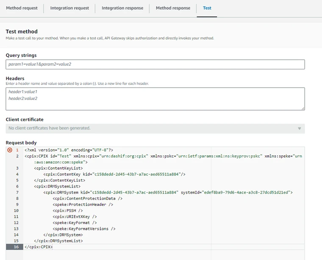Image resolution: width=322 pixels, height=260 pixels.
Task: Click the speke:KeyFormatVersions line
Action: pos(84,229)
